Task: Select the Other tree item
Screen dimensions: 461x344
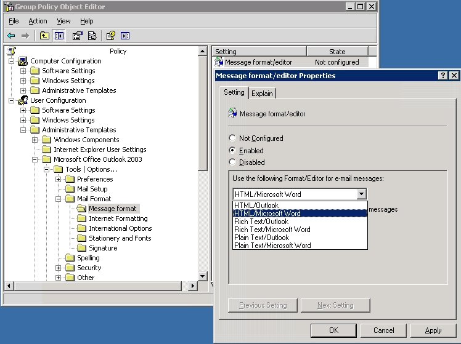Action: click(x=86, y=278)
